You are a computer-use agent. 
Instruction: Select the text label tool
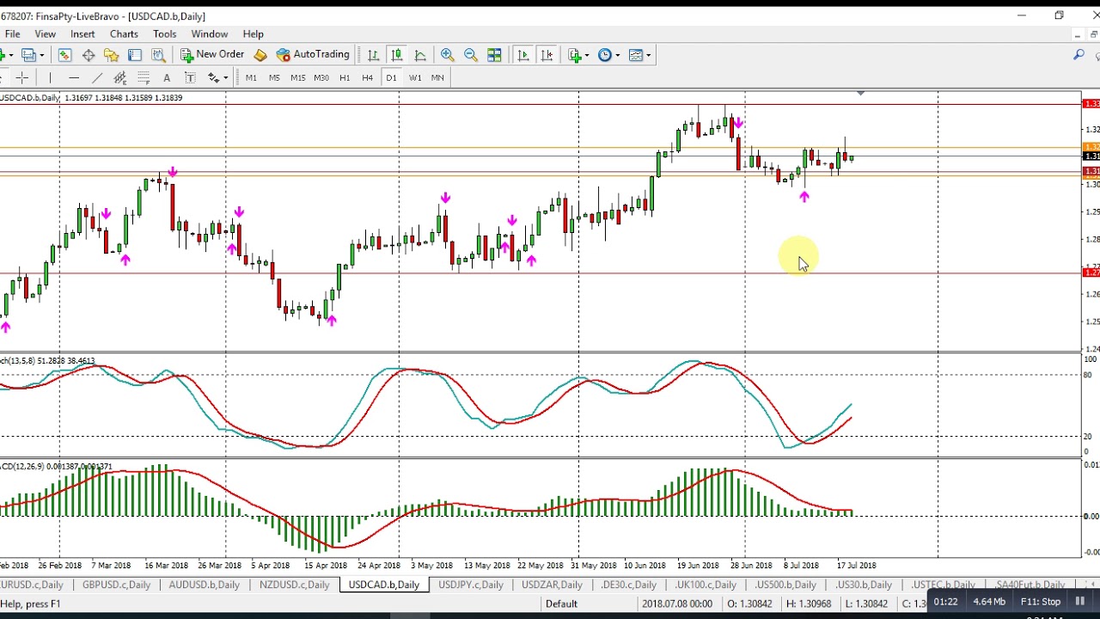pos(190,78)
